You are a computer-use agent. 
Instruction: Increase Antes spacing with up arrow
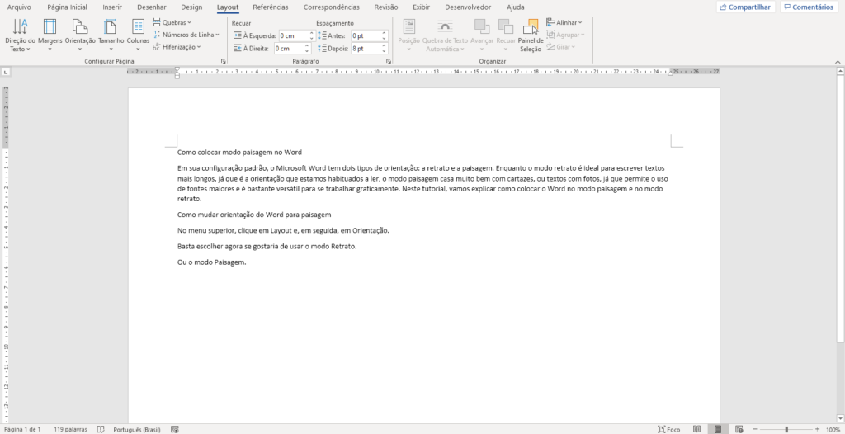385,33
